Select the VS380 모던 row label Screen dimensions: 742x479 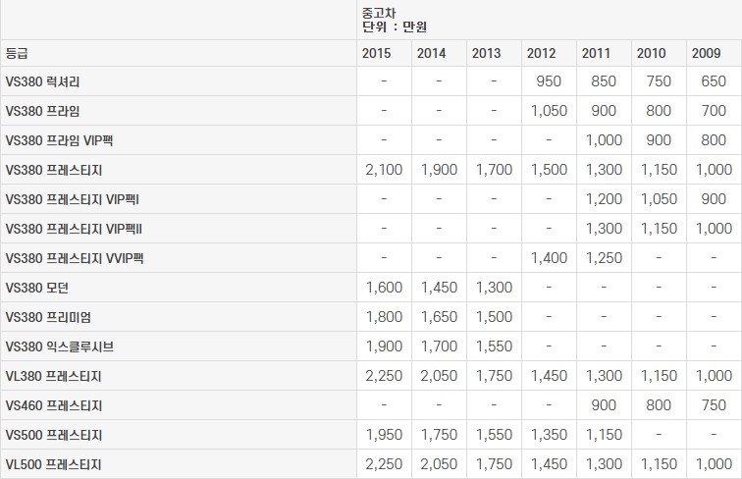tap(37, 289)
